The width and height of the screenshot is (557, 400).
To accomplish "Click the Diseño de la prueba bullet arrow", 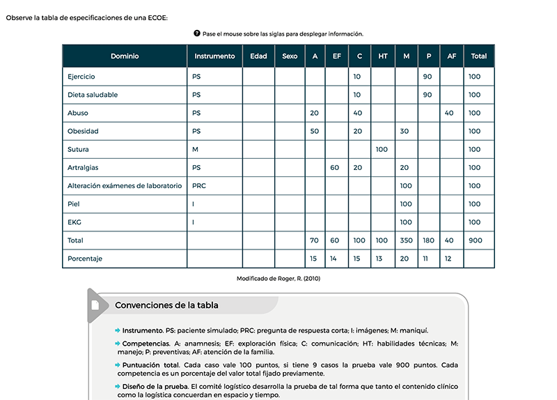I will tap(118, 387).
